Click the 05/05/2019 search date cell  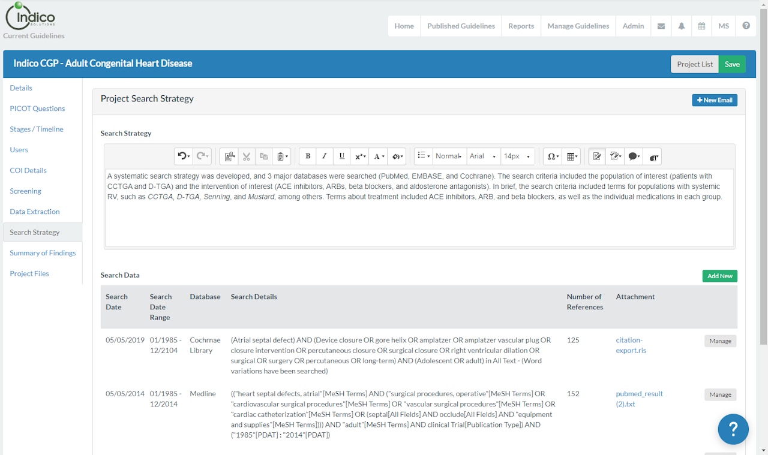125,340
